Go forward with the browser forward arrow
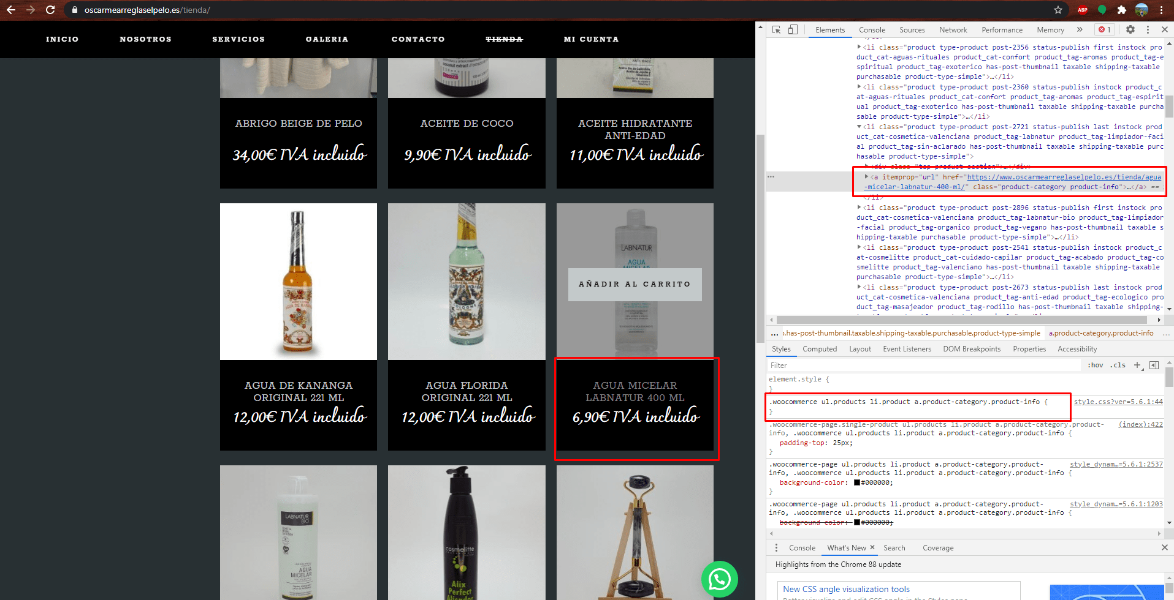 [x=31, y=10]
